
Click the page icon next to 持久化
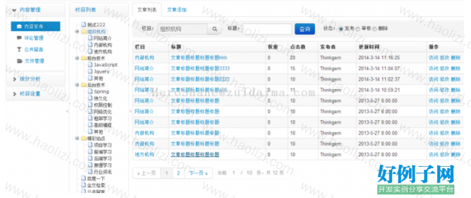90,98
